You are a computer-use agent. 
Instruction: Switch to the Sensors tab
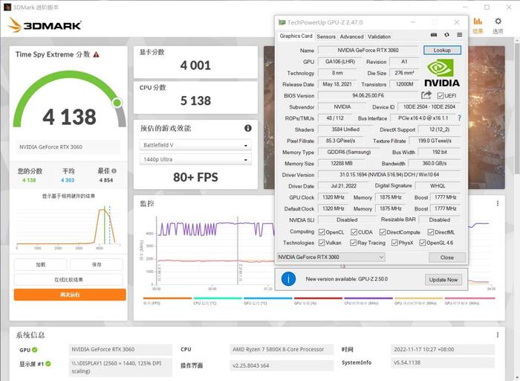(x=326, y=36)
